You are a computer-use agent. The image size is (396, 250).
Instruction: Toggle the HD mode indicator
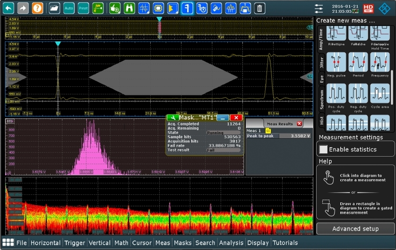369,8
